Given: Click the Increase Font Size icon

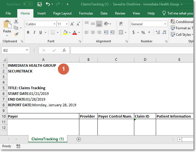Looking at the screenshot, I should [x=73, y=24].
